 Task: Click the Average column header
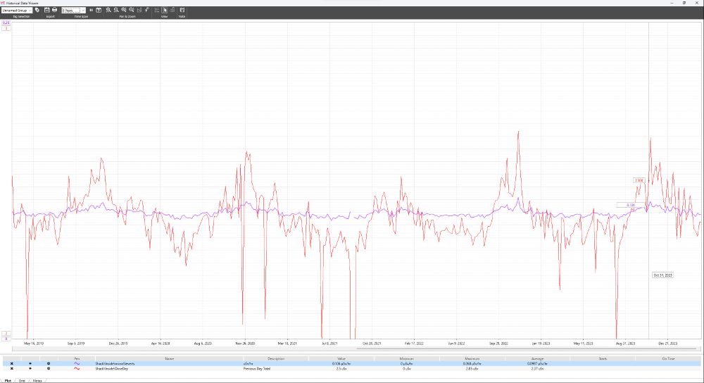tap(537, 359)
